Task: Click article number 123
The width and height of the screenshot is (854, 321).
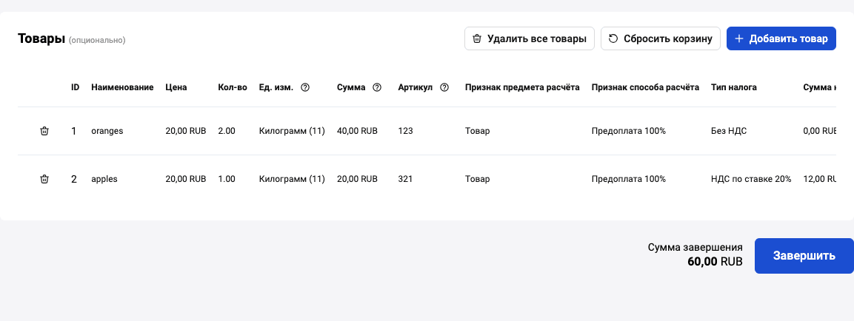Action: click(x=405, y=131)
